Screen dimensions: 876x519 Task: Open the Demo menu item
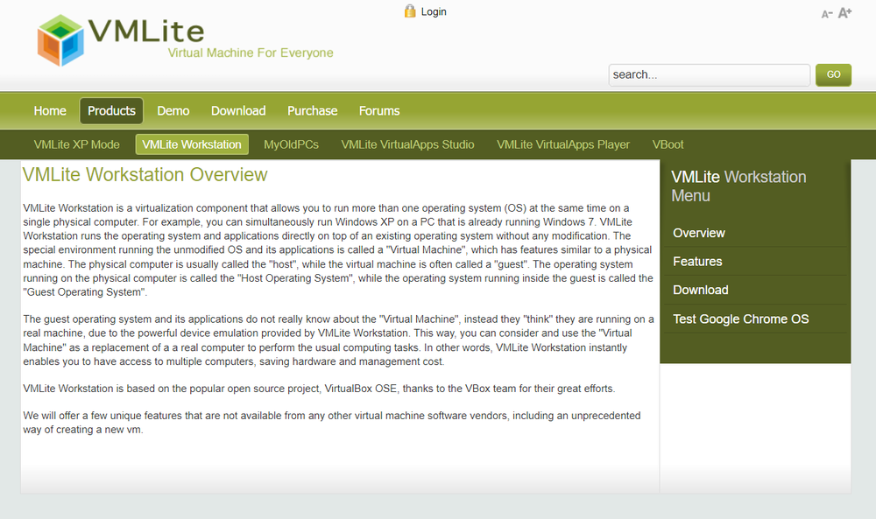point(173,110)
